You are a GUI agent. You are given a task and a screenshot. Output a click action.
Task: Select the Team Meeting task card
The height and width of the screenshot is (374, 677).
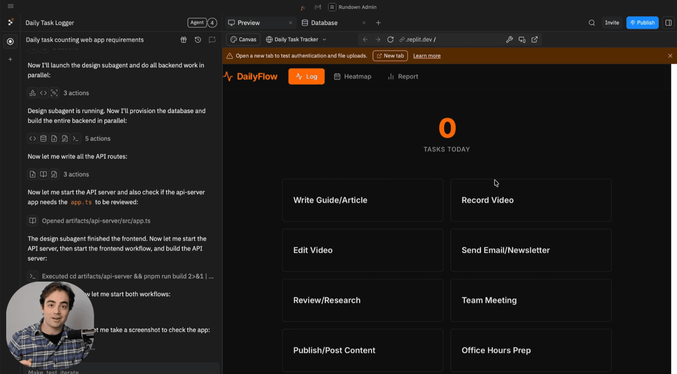pyautogui.click(x=531, y=300)
